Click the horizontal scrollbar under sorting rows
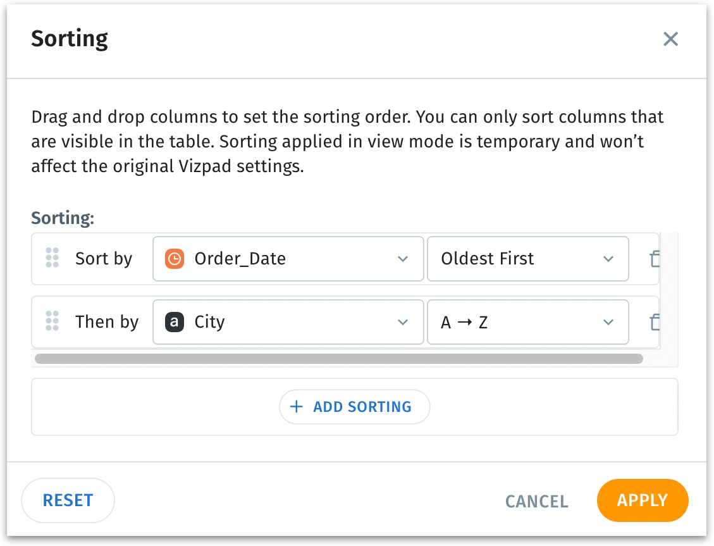Image resolution: width=714 pixels, height=546 pixels. (x=338, y=359)
